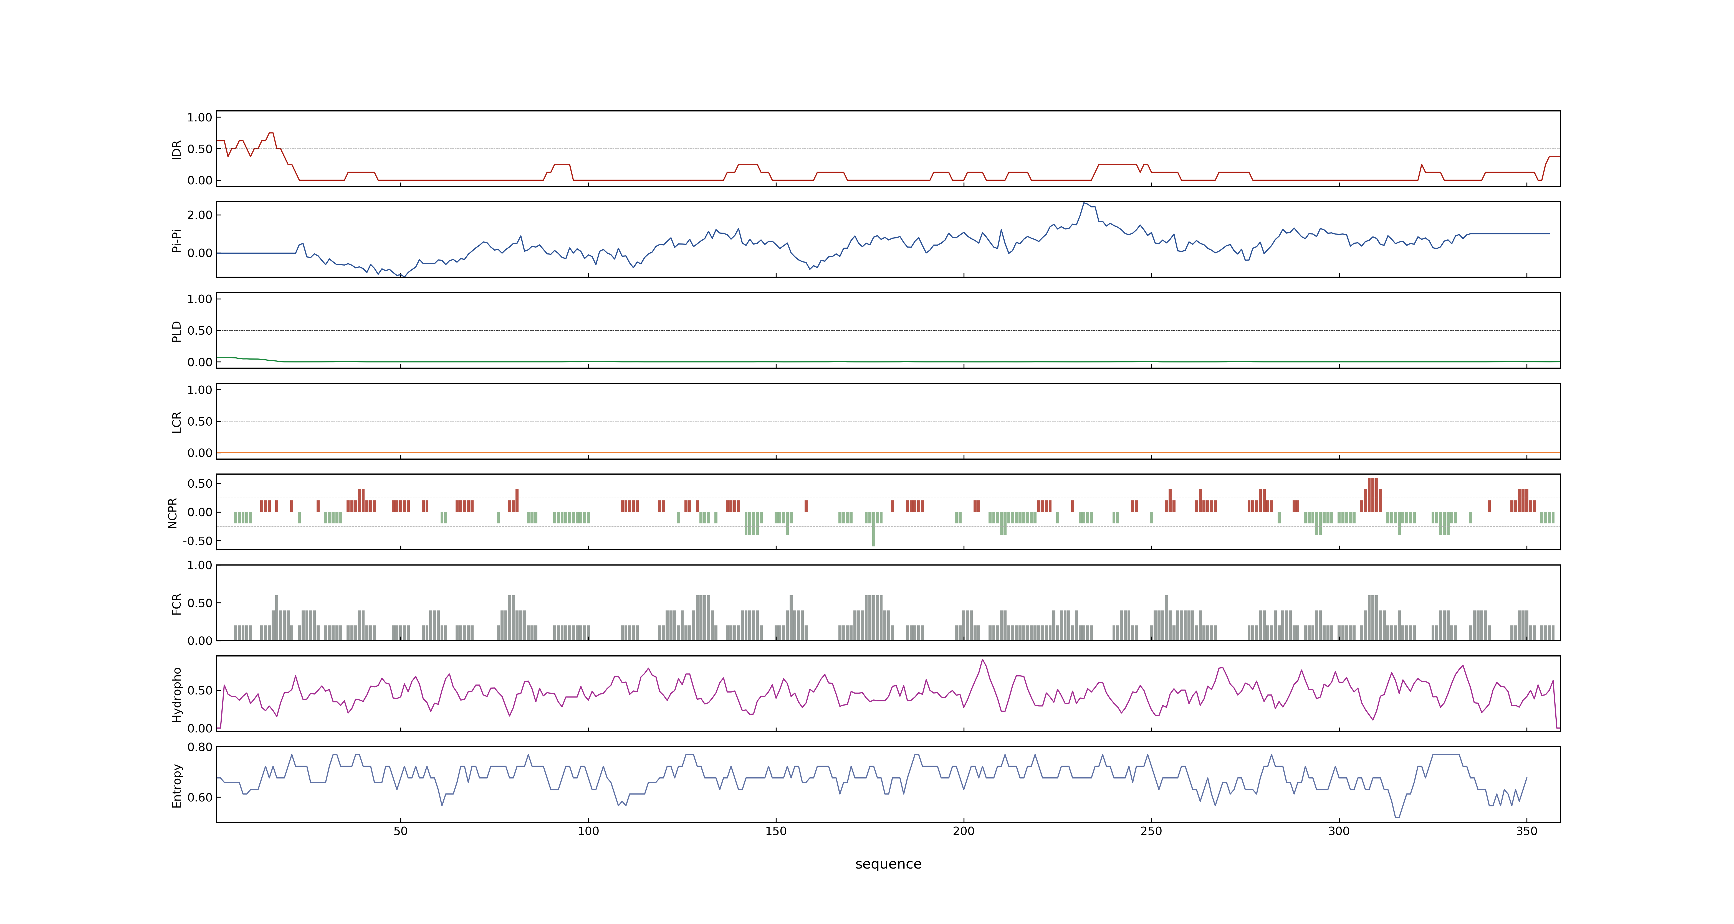Click the Entropy minimum near residue 315
The height and width of the screenshot is (924, 1734).
(1397, 817)
